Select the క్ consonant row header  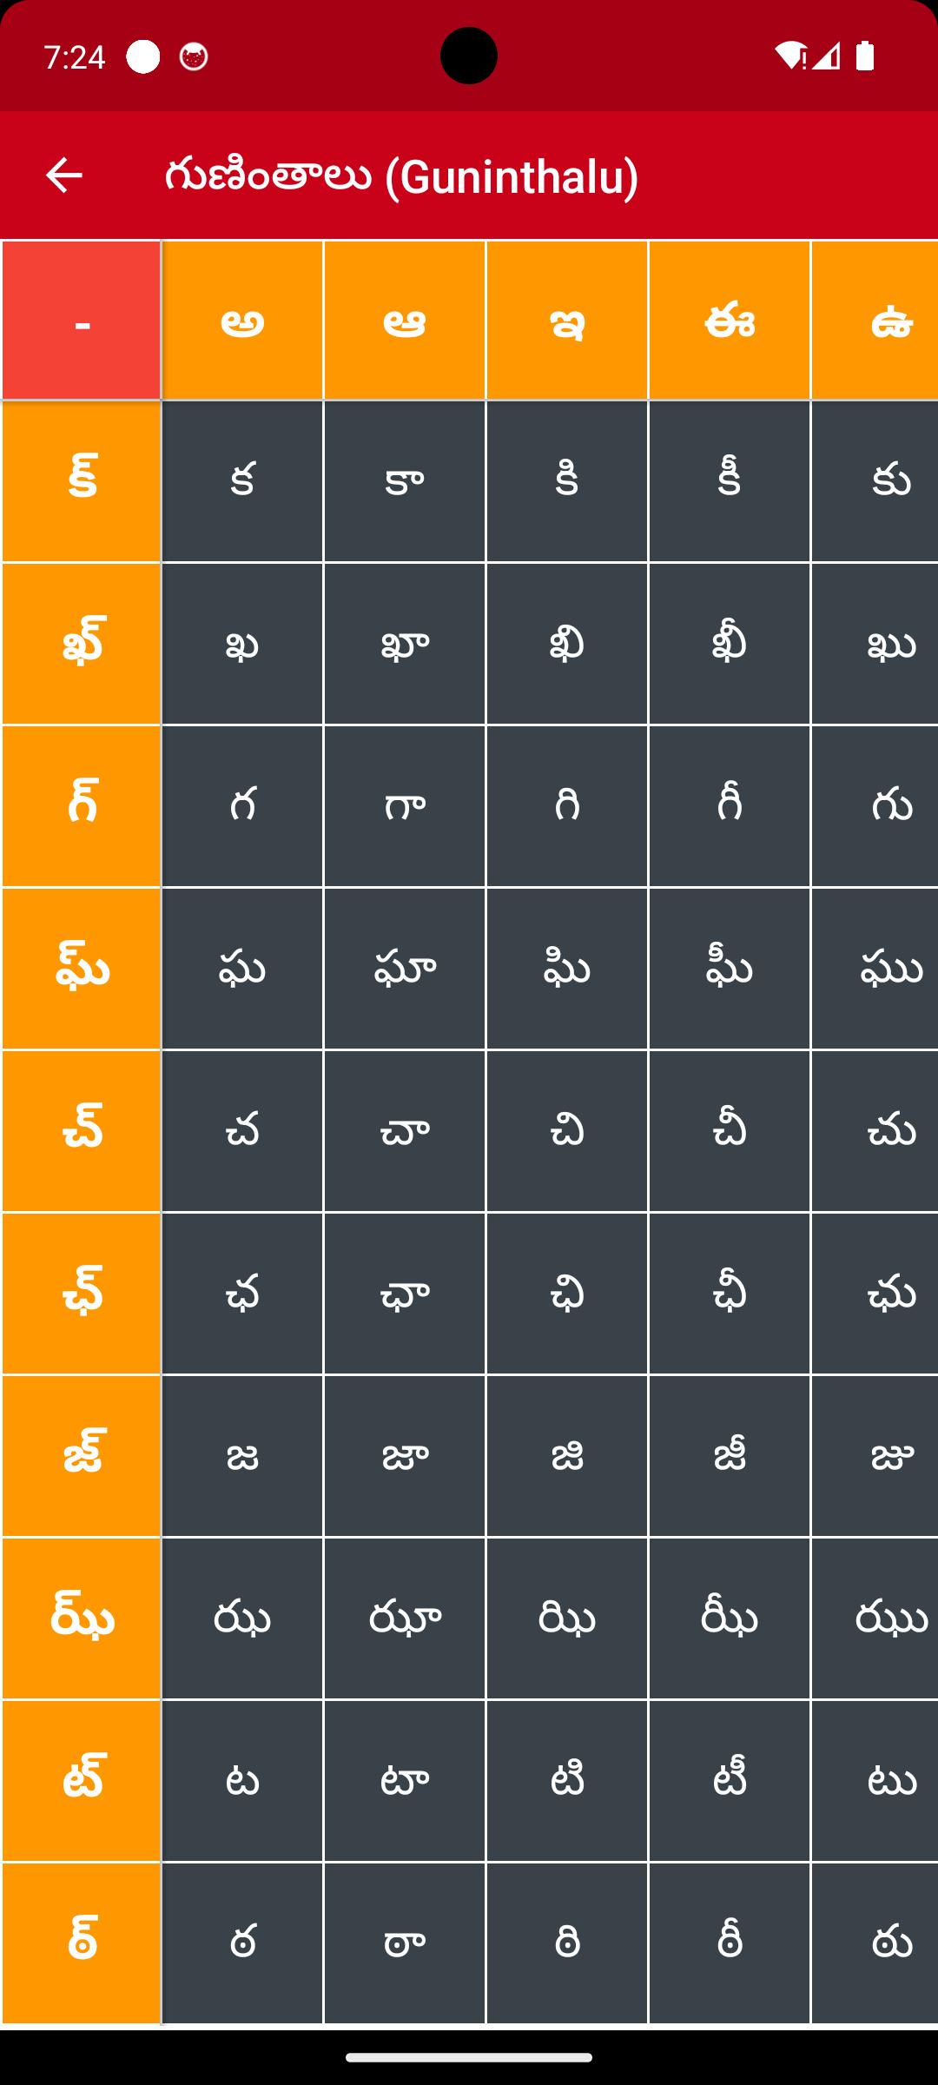pyautogui.click(x=82, y=481)
